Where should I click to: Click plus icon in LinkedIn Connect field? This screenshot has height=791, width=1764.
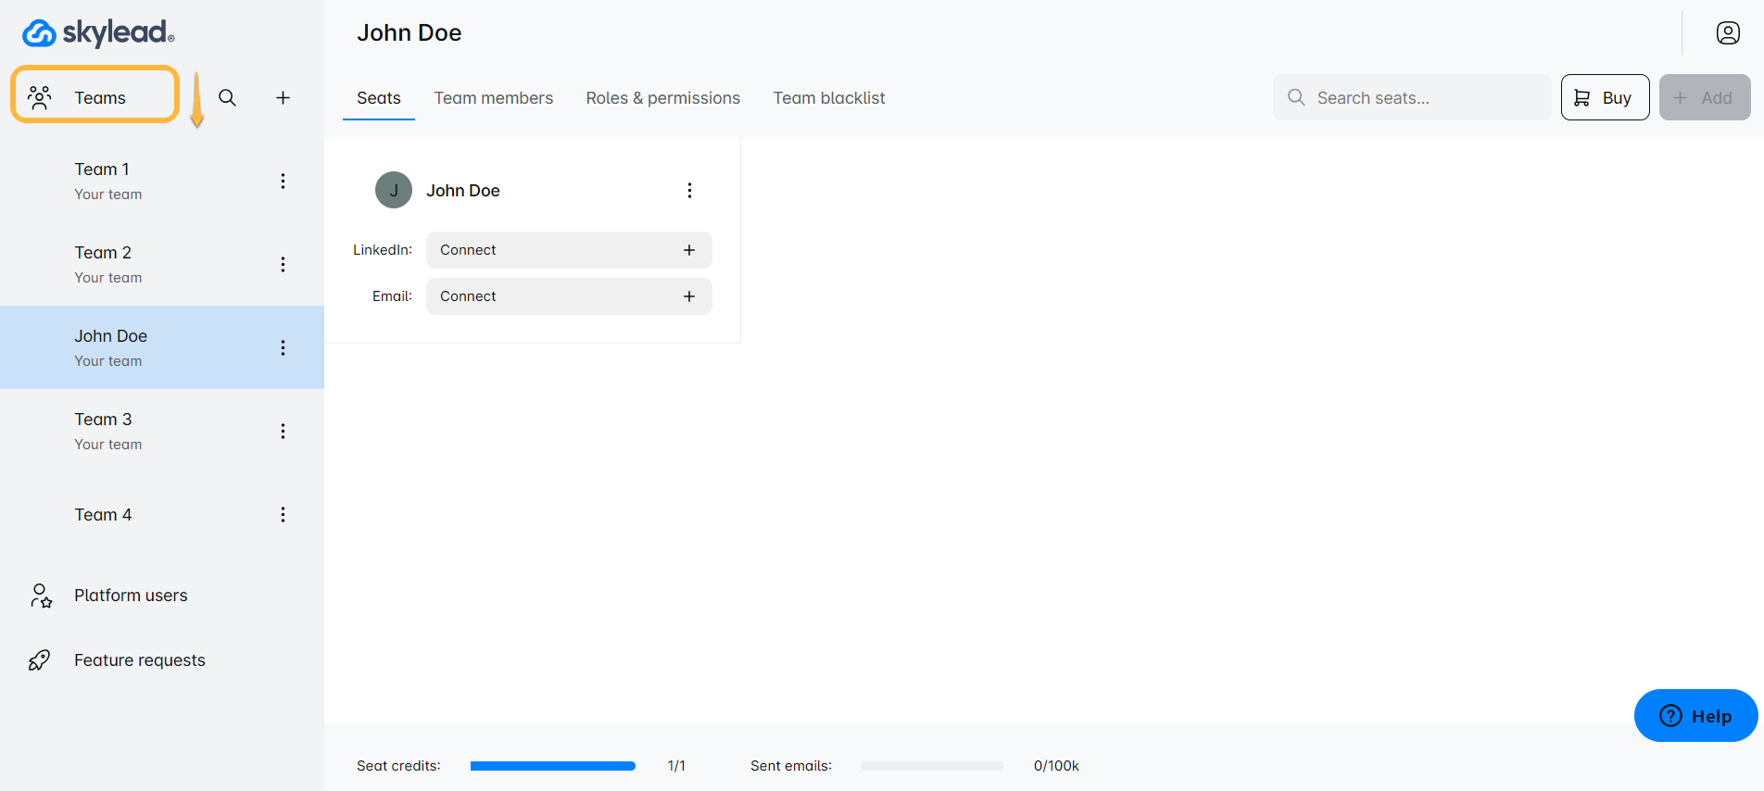pyautogui.click(x=688, y=250)
